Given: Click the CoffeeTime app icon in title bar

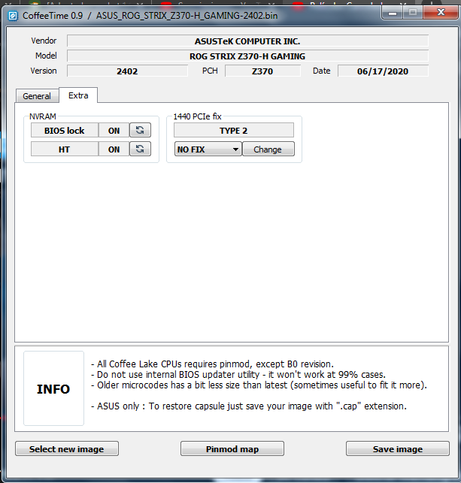Looking at the screenshot, I should (x=13, y=16).
